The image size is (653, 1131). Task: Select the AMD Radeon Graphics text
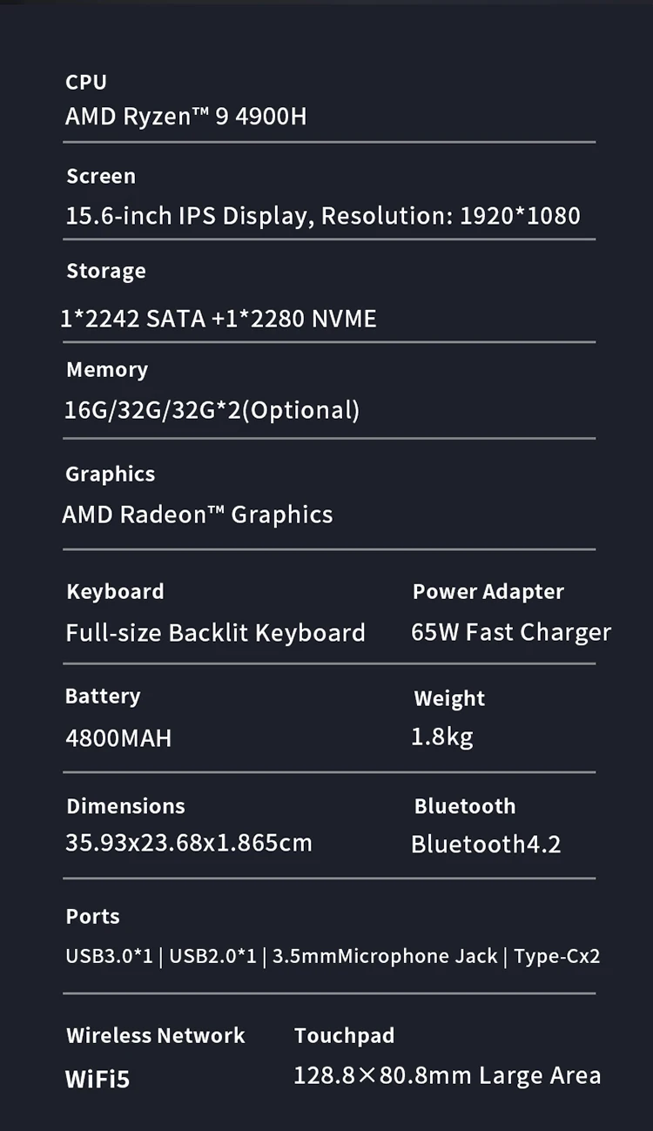(198, 515)
